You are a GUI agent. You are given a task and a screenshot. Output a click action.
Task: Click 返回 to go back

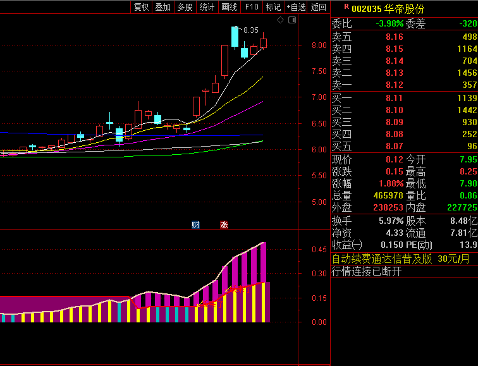tap(319, 7)
